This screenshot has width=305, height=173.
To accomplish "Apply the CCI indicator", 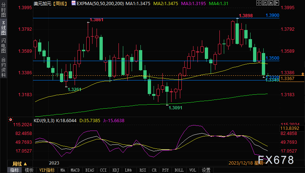I will point(103,170).
